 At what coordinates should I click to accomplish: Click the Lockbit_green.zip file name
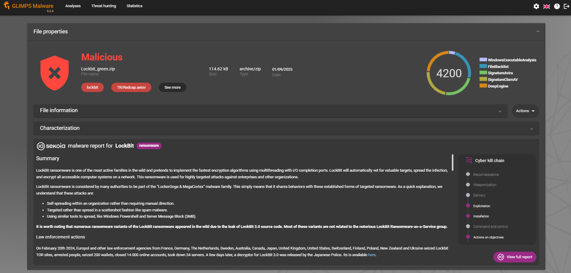coord(98,69)
